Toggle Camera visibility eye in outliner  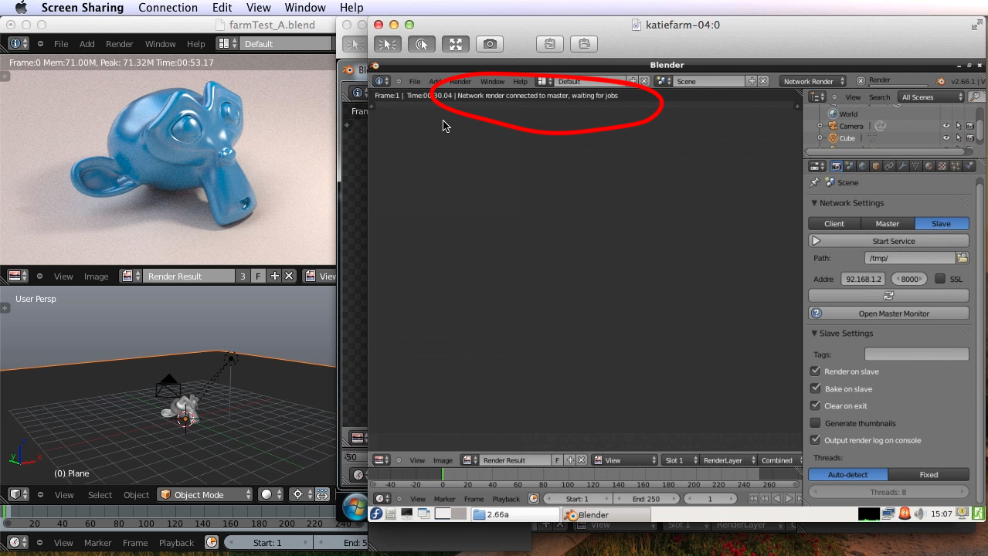pos(946,126)
